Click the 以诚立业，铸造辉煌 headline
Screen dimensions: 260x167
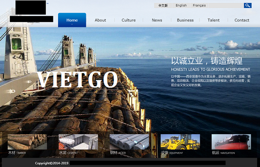point(207,61)
